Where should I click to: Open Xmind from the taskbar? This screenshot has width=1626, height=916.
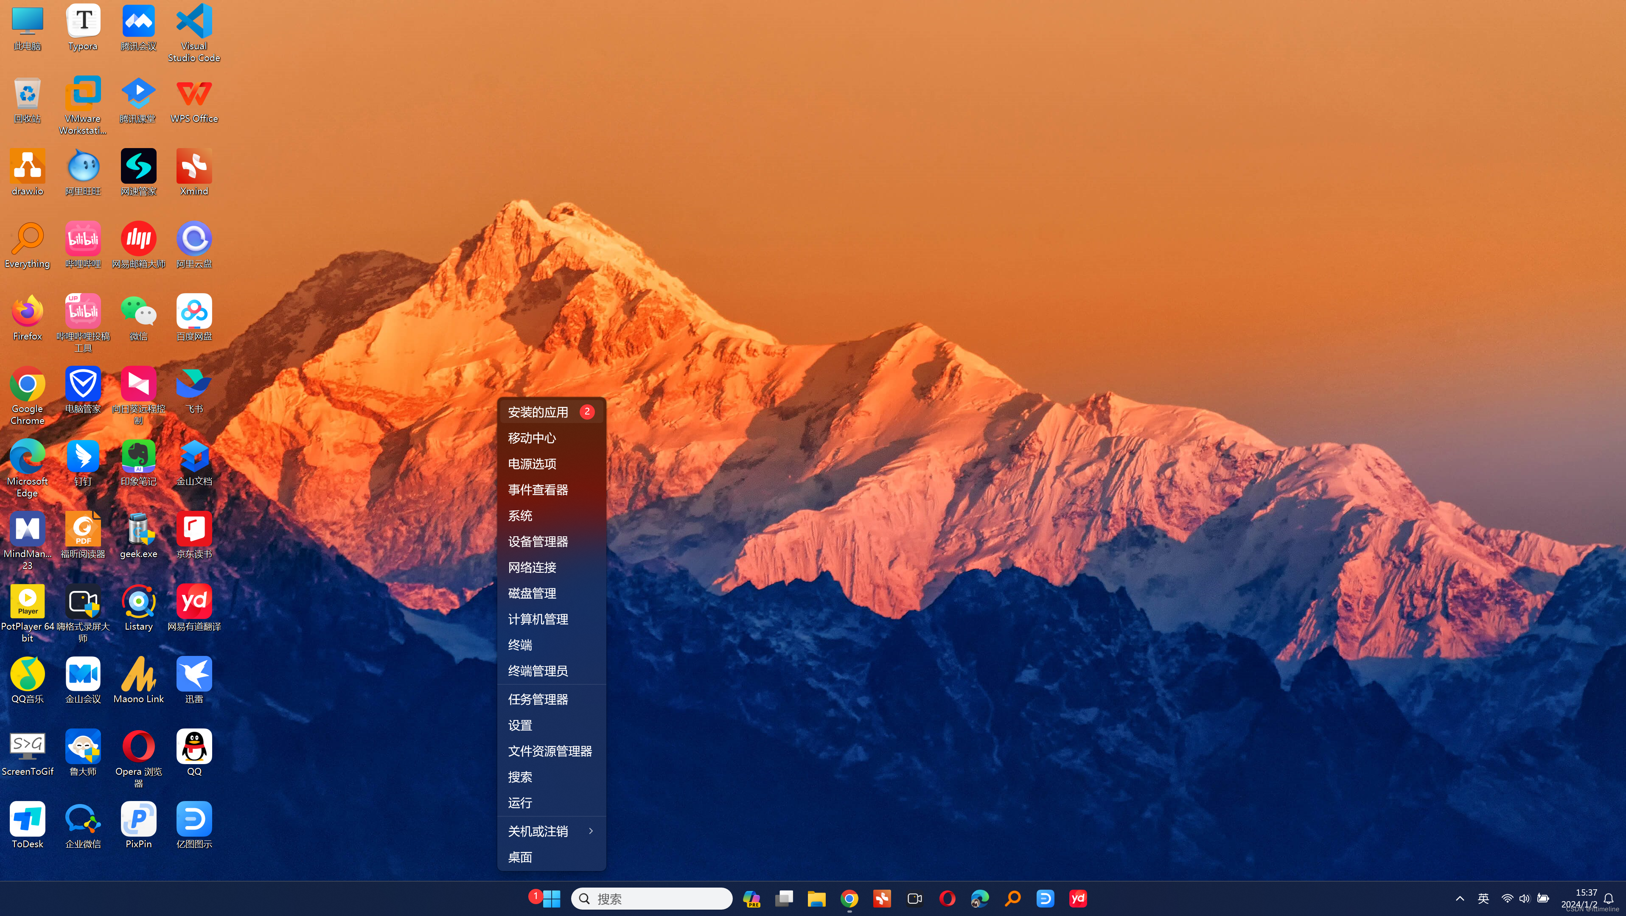click(882, 898)
